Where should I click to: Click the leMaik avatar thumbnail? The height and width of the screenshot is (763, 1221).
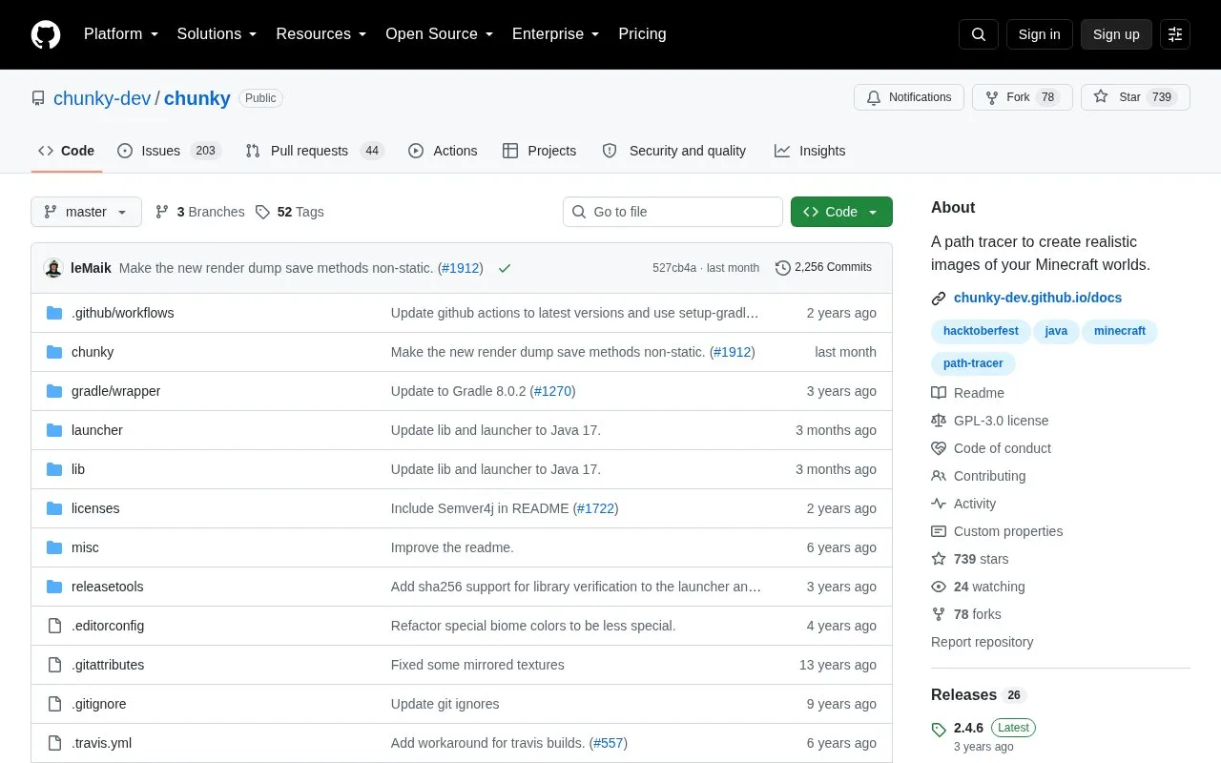pos(53,268)
